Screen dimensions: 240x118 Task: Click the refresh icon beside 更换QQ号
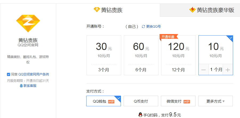coord(143,27)
